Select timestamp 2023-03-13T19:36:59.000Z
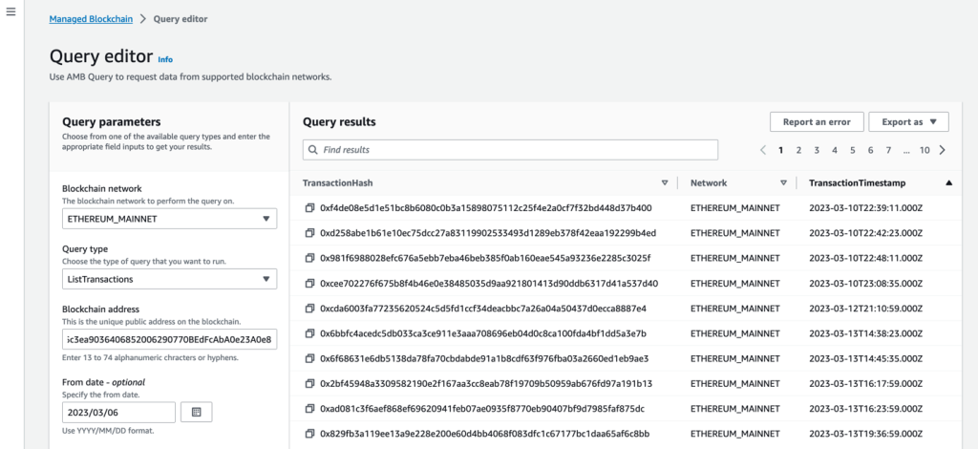 pos(865,433)
